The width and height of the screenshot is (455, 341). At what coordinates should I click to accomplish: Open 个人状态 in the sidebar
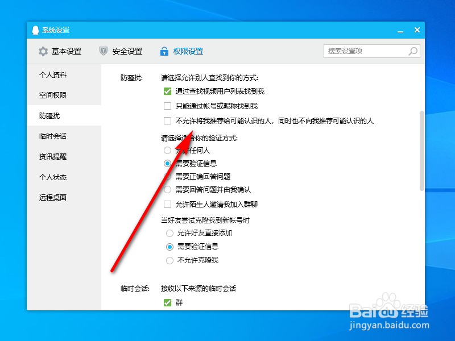[x=64, y=177]
